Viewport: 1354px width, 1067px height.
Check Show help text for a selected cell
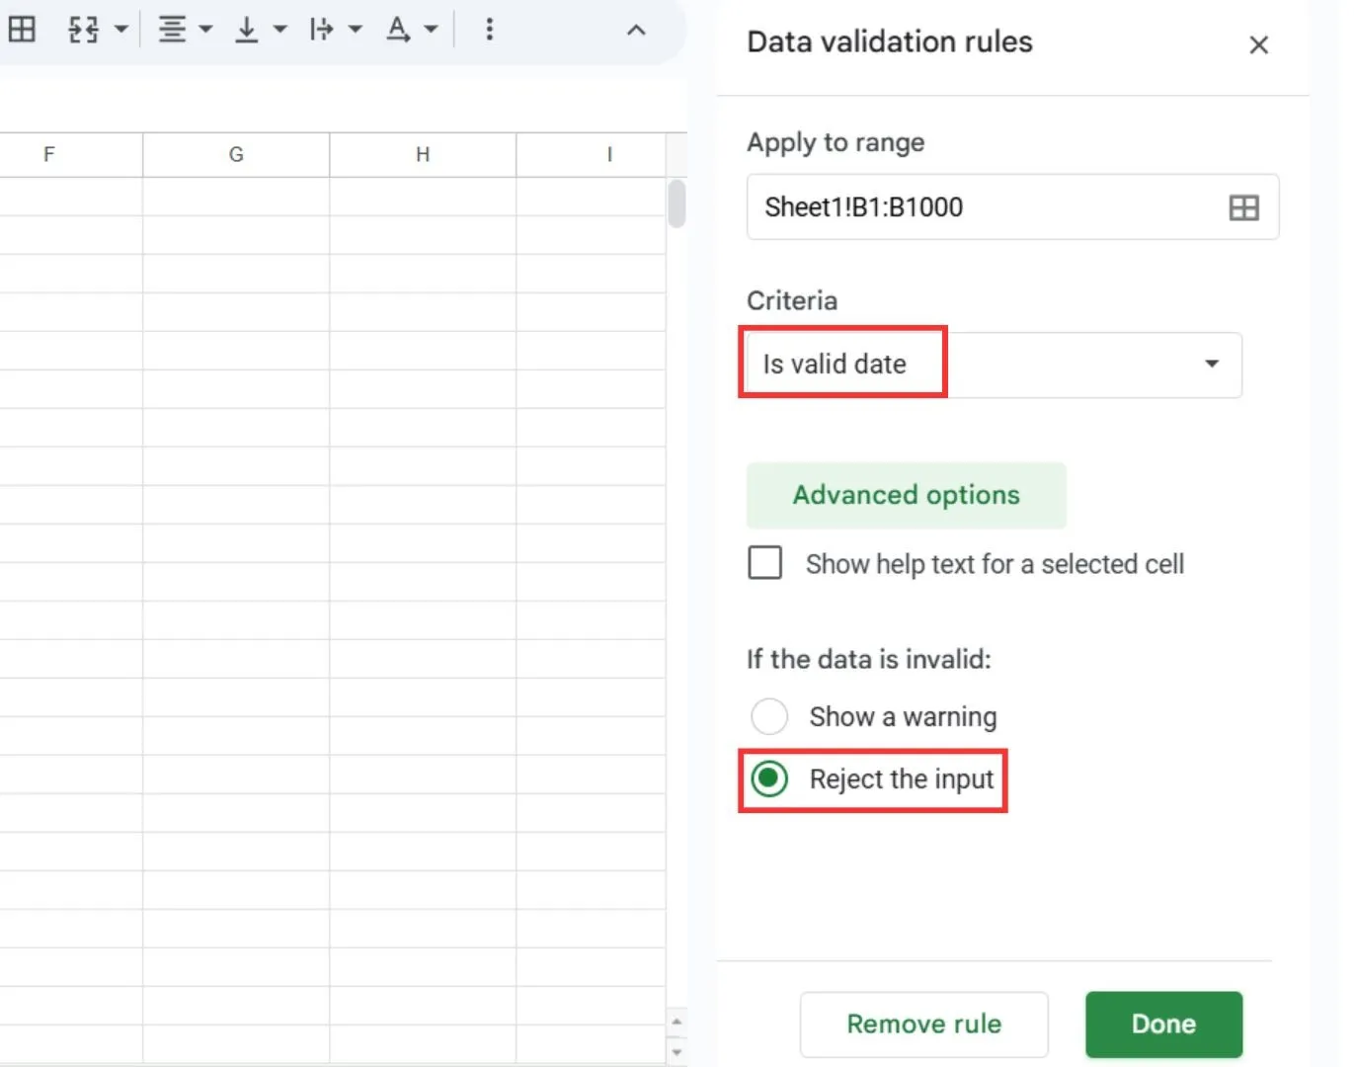point(765,563)
